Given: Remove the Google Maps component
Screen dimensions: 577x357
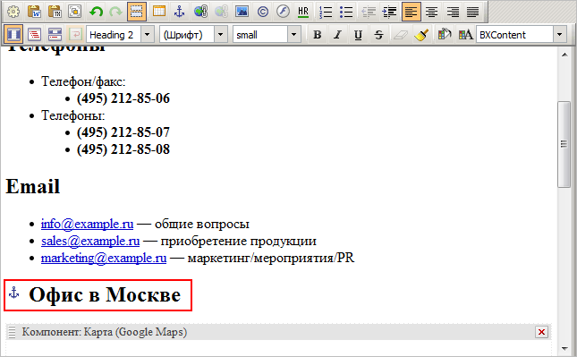Looking at the screenshot, I should click(542, 332).
